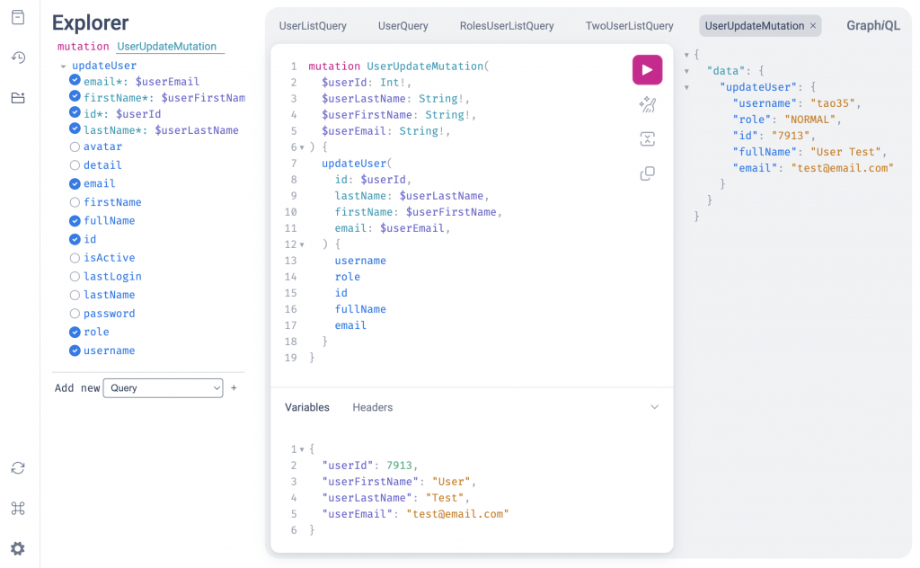The width and height of the screenshot is (920, 568).
Task: Select the UserUpdateMutation tab
Action: [x=755, y=26]
